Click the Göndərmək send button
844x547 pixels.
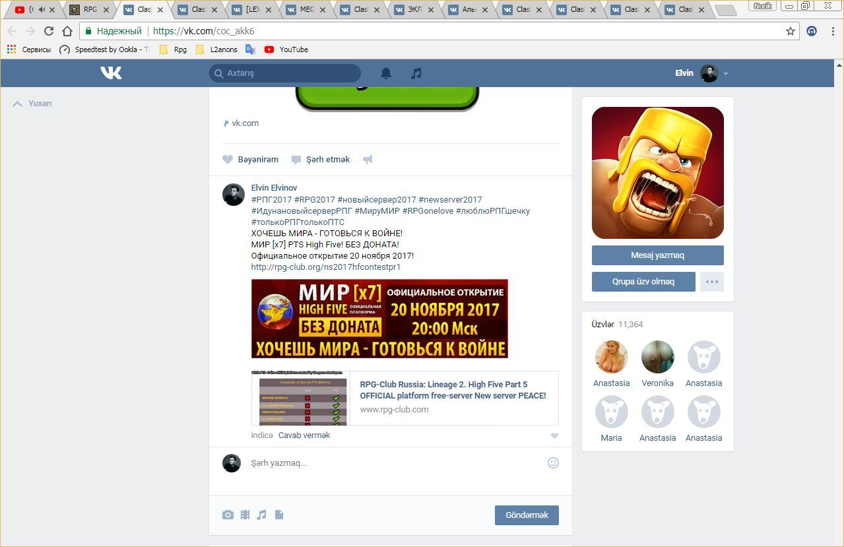527,515
